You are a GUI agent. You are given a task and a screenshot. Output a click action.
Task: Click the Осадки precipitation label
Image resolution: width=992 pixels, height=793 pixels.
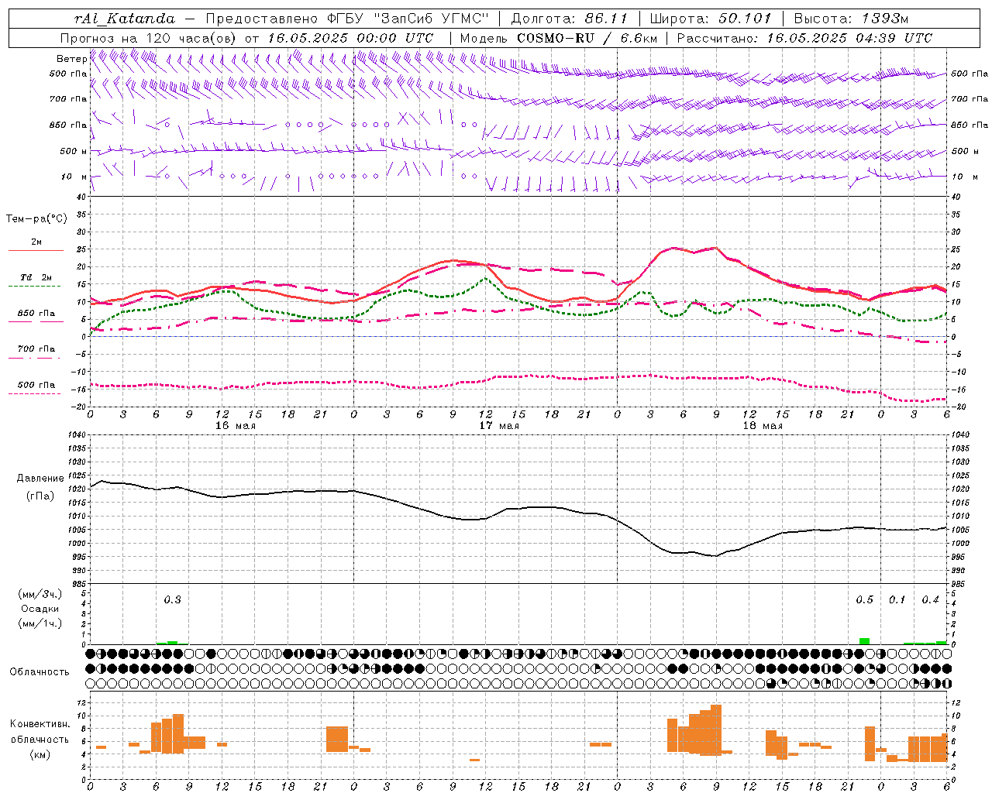pyautogui.click(x=40, y=609)
